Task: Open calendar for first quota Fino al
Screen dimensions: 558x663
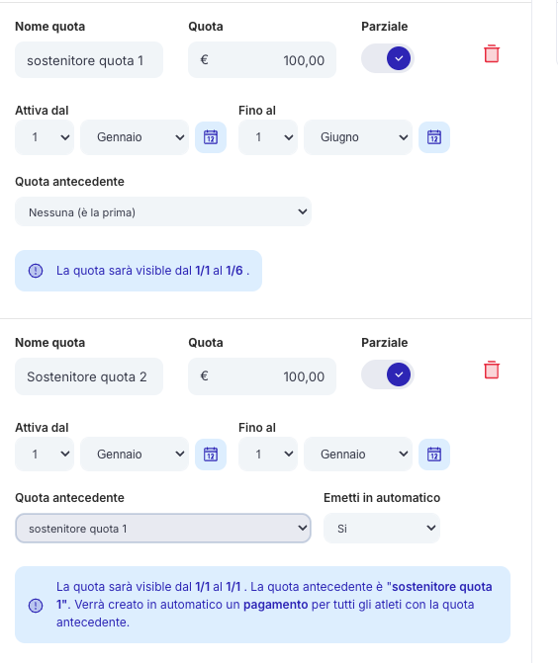Action: (x=434, y=137)
